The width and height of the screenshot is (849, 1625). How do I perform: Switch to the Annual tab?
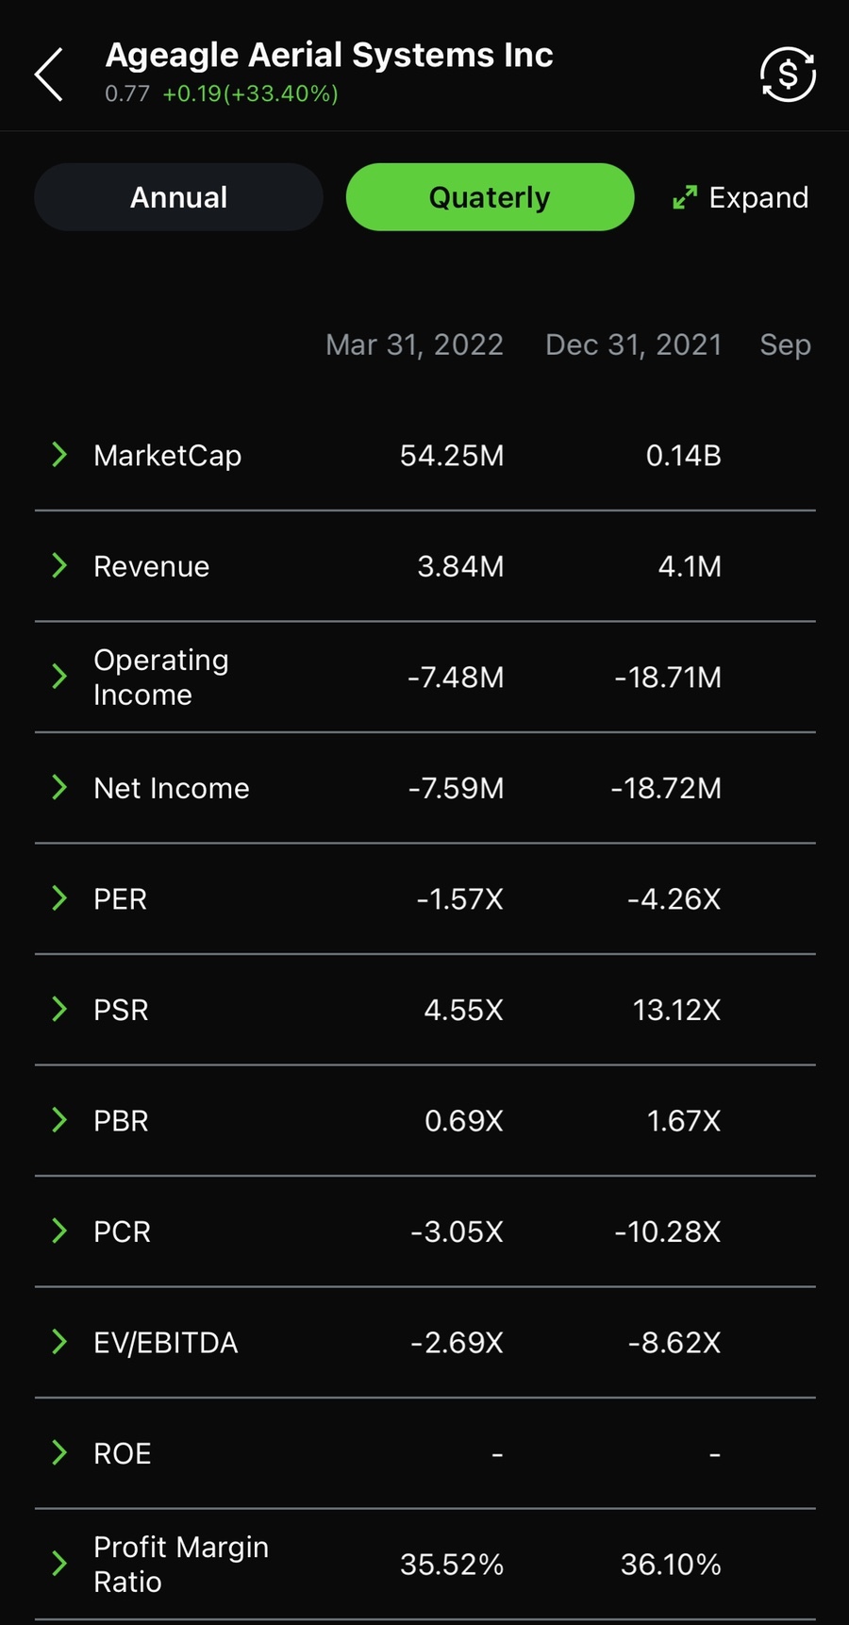pos(178,197)
